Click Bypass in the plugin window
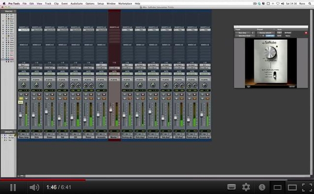The height and width of the screenshot is (194, 314). [x=288, y=33]
